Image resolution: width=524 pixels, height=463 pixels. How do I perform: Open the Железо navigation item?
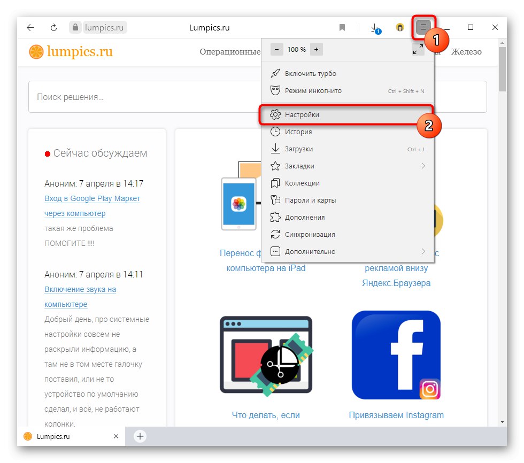(x=466, y=52)
